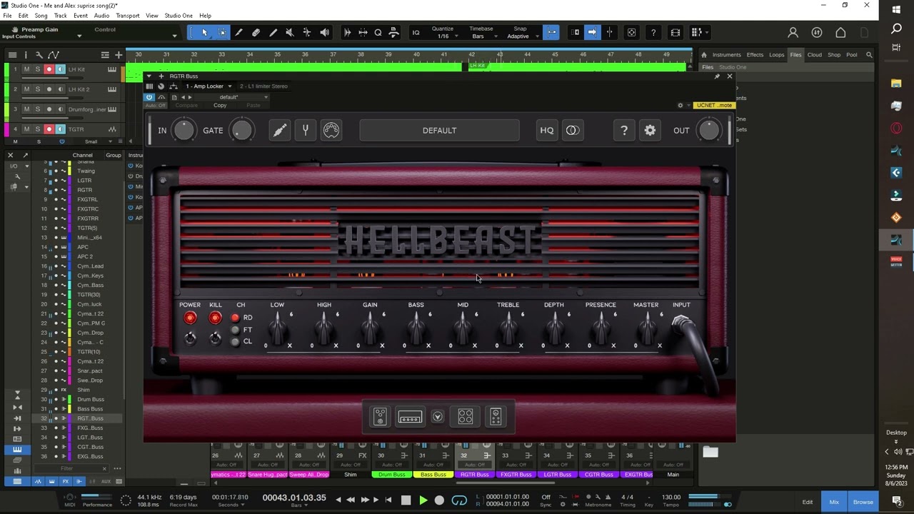This screenshot has width=914, height=514.
Task: Add a new track with plus icon
Action: click(x=119, y=55)
